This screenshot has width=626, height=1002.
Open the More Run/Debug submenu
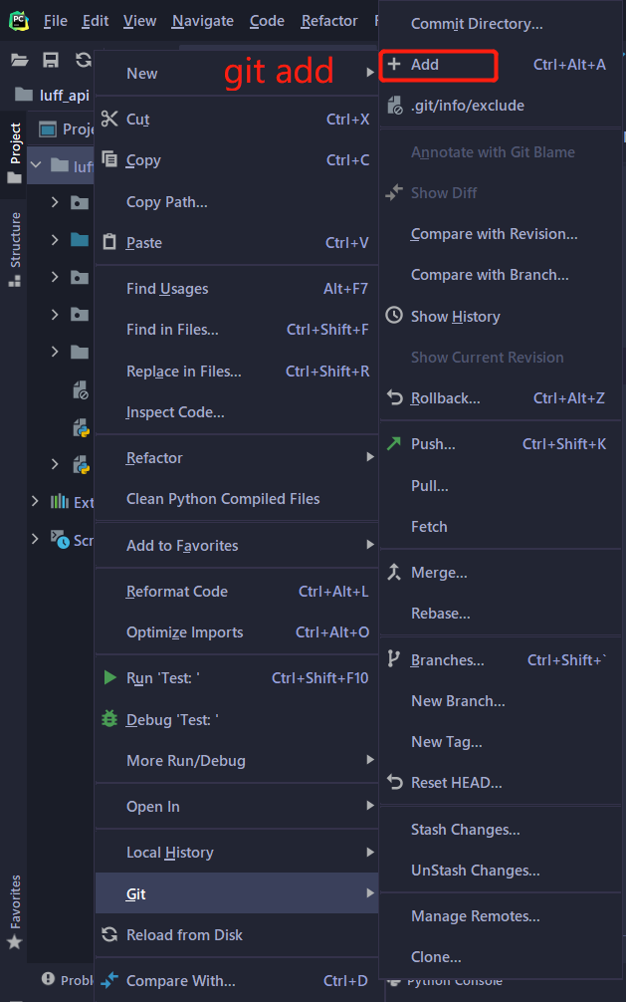coord(236,760)
